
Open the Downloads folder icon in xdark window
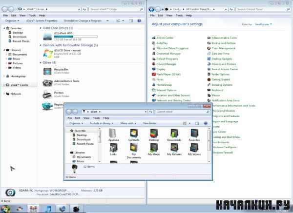tap(174, 133)
